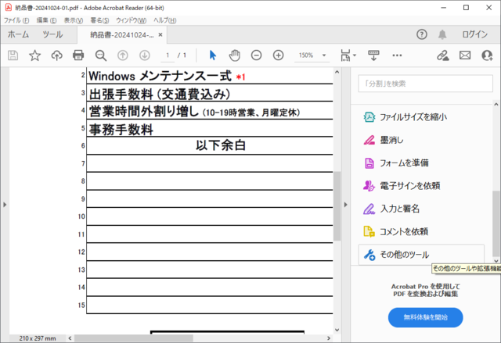Switch to the ツール tab
Viewport: 501px width, 343px height.
pyautogui.click(x=52, y=34)
